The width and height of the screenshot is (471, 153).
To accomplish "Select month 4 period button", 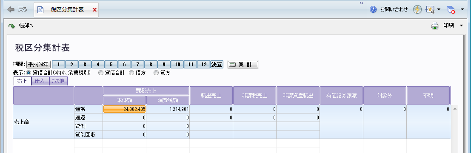I will pyautogui.click(x=98, y=65).
